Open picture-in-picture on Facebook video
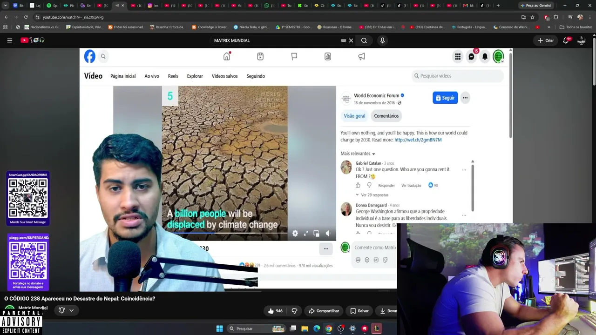The image size is (596, 335). (317, 234)
